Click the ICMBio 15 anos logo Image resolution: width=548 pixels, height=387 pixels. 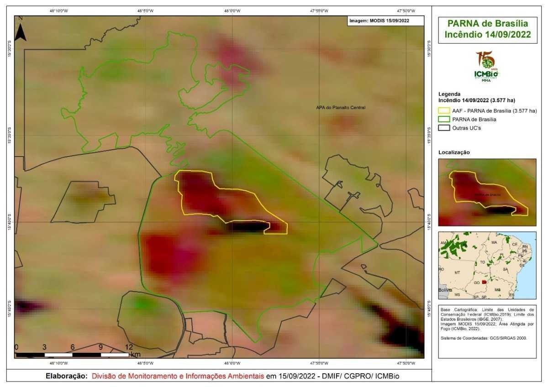pyautogui.click(x=486, y=67)
